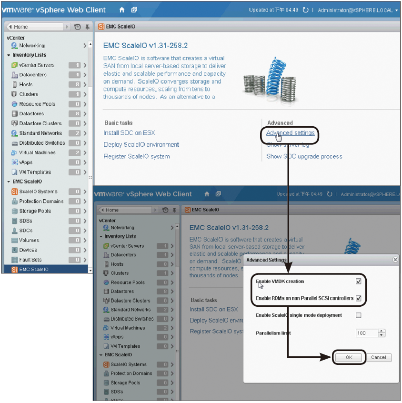Decrease Parallelism limit with the down arrow

382,335
